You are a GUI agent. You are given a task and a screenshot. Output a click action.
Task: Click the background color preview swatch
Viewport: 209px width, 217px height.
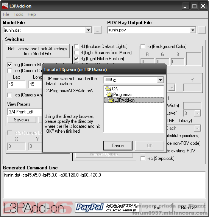(193, 59)
